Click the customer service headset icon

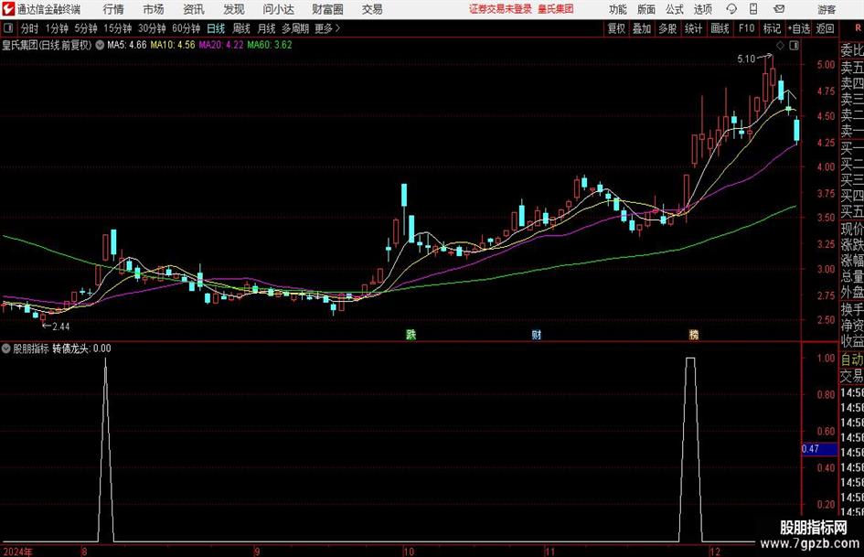tap(731, 9)
